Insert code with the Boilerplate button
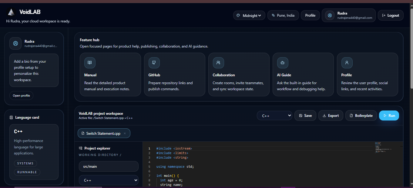 click(x=361, y=116)
